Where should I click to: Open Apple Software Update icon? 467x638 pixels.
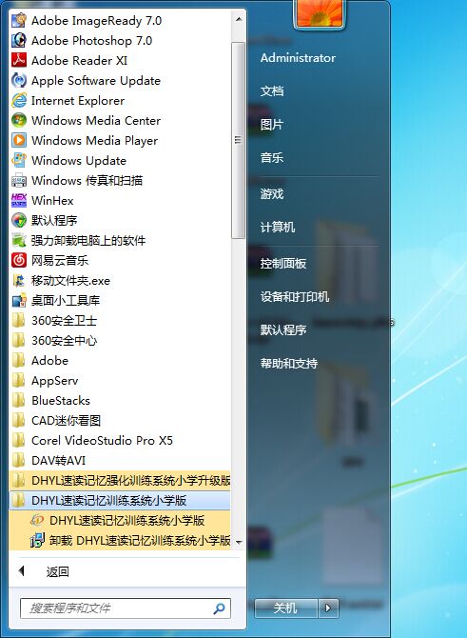coord(19,80)
